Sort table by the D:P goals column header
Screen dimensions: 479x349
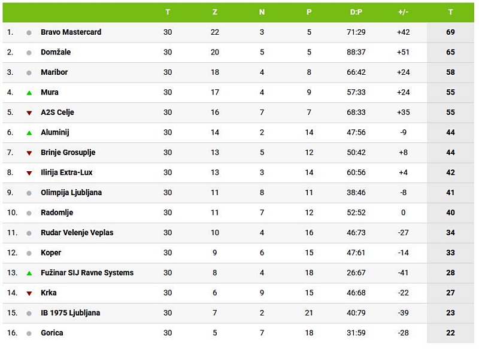(356, 12)
